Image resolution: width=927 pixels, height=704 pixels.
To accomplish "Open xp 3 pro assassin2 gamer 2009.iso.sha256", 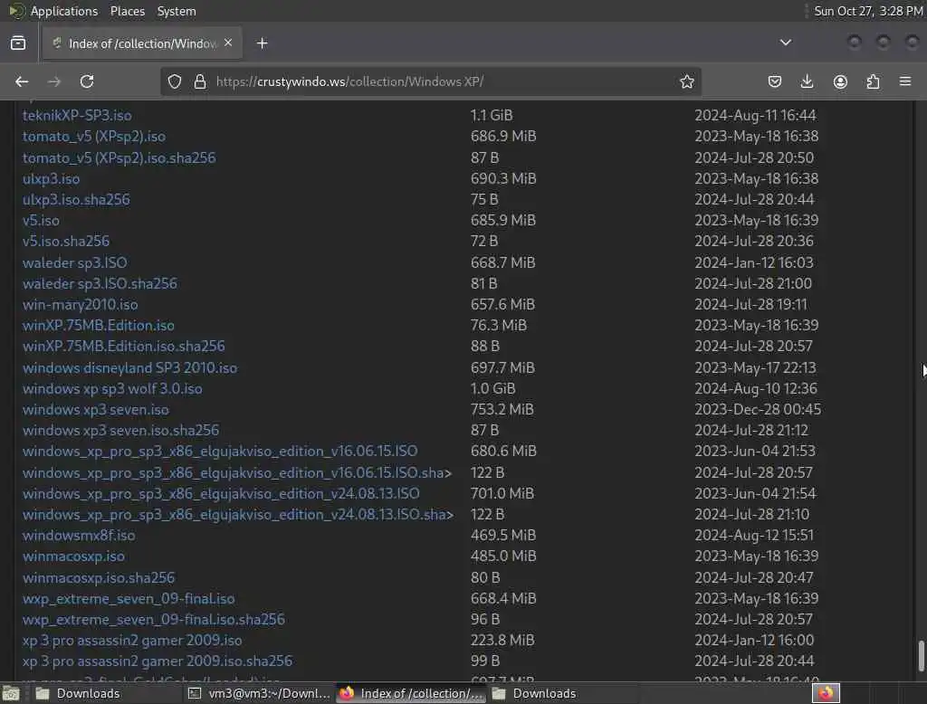I will 158,661.
